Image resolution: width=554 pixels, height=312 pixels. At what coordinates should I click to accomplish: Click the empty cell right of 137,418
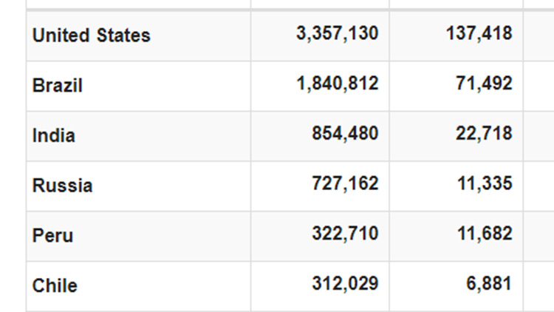coord(538,35)
